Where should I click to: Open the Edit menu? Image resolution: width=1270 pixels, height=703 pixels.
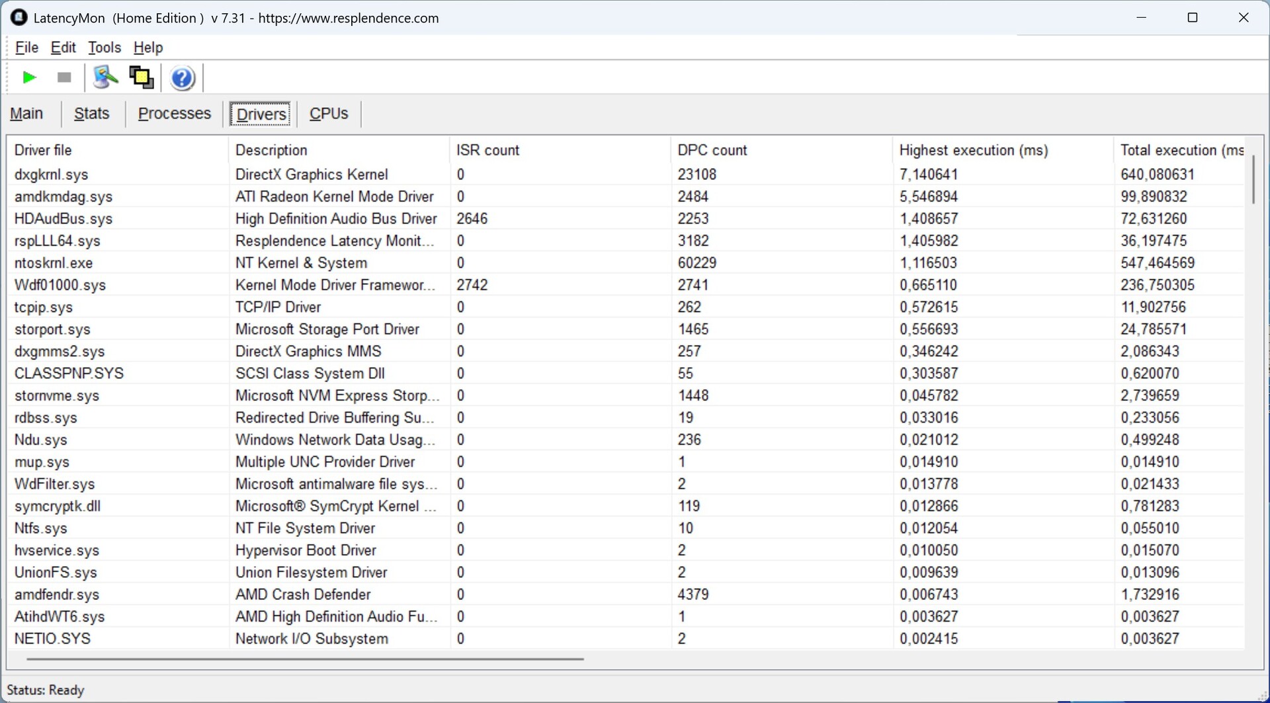pos(63,48)
